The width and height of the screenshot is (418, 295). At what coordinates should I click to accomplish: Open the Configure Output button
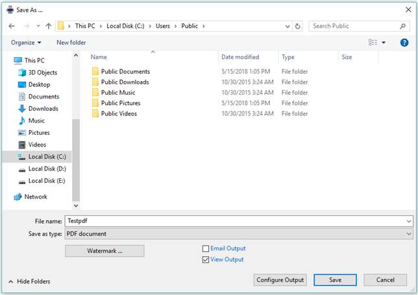280,280
